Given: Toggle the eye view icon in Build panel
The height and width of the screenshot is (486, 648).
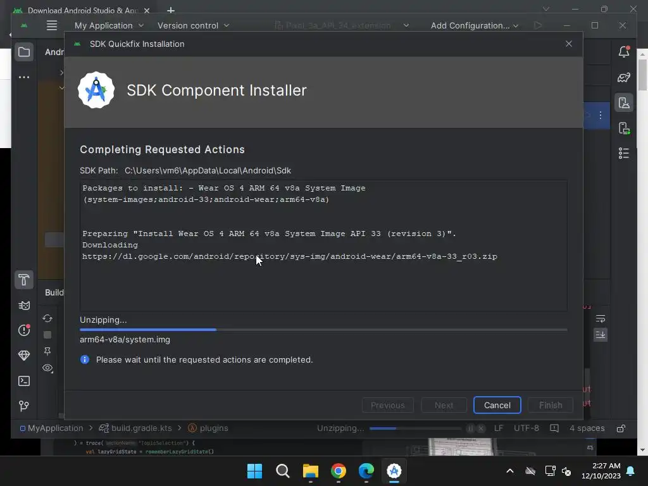Looking at the screenshot, I should [x=47, y=368].
